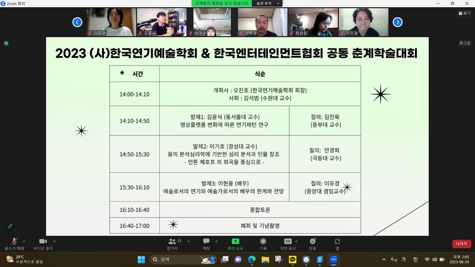This screenshot has width=475, height=267.
Task: Show next participants with right arrow
Action: [x=397, y=22]
